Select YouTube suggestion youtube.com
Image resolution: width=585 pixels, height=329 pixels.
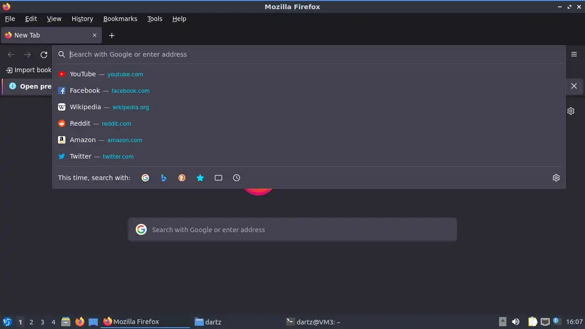pos(308,74)
